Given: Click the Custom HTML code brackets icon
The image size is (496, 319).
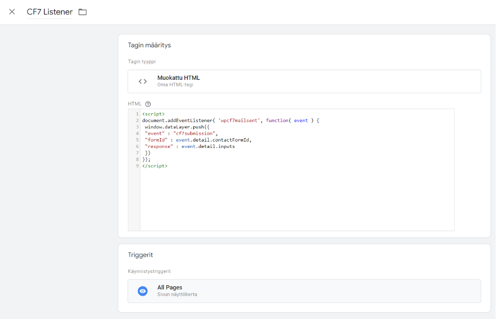Looking at the screenshot, I should click(143, 81).
